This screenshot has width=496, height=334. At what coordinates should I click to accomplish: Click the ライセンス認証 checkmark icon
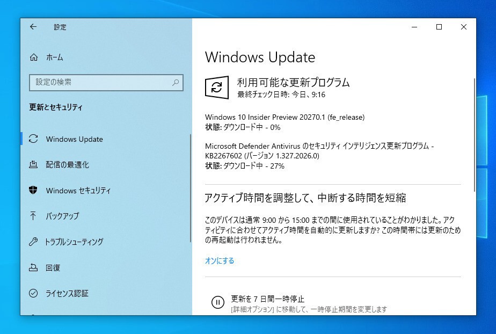point(33,293)
